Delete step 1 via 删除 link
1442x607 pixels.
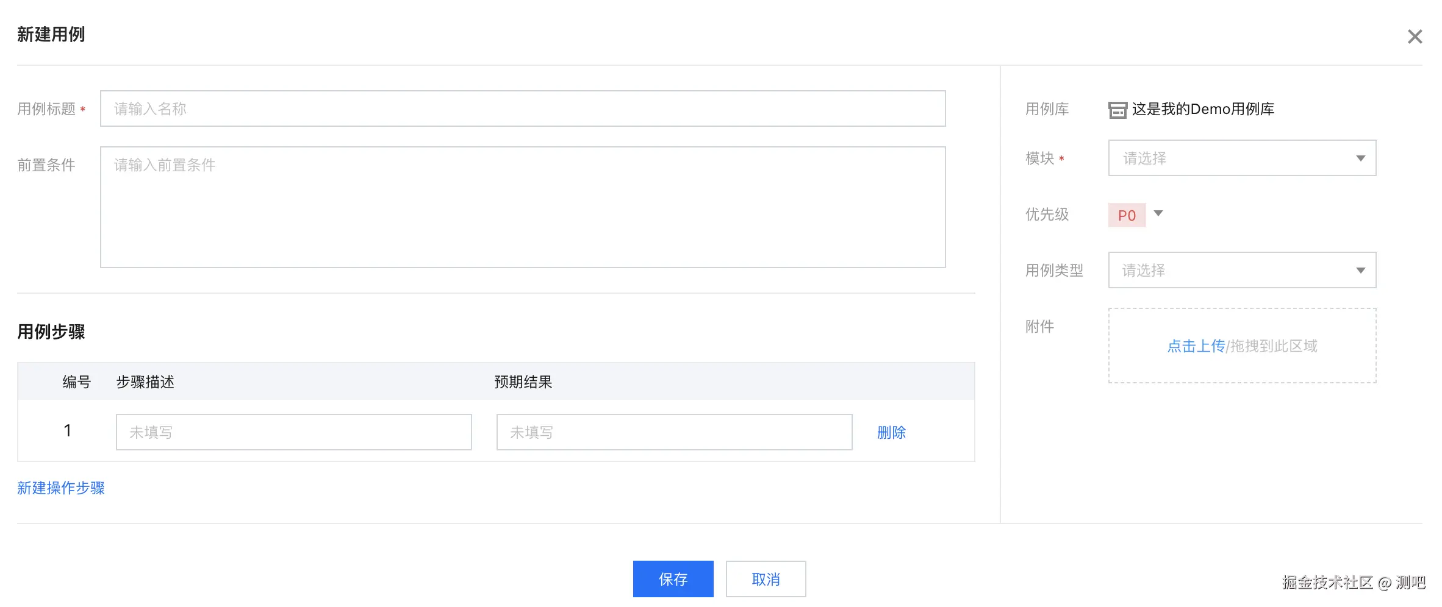click(891, 432)
